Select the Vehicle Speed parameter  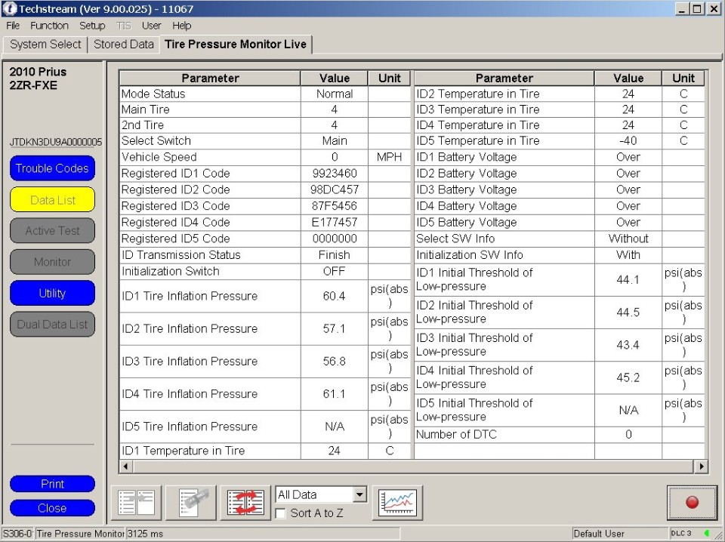click(264, 157)
